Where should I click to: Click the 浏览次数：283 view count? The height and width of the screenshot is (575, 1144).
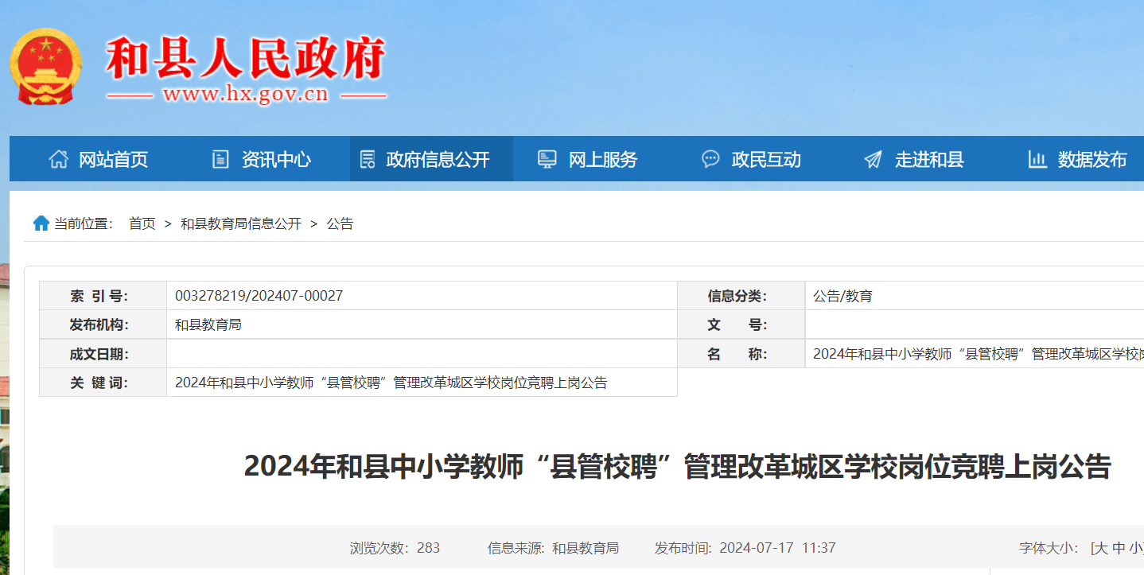coord(395,548)
